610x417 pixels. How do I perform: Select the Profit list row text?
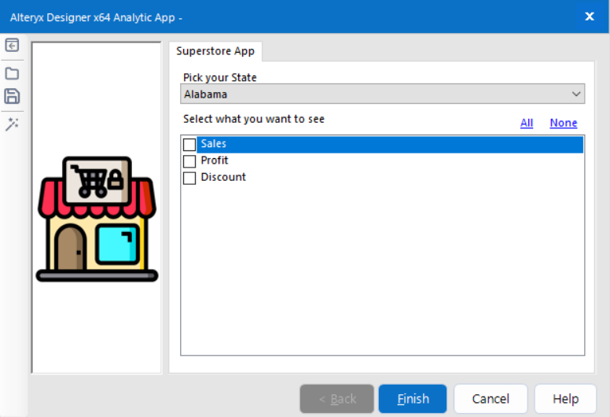[215, 161]
